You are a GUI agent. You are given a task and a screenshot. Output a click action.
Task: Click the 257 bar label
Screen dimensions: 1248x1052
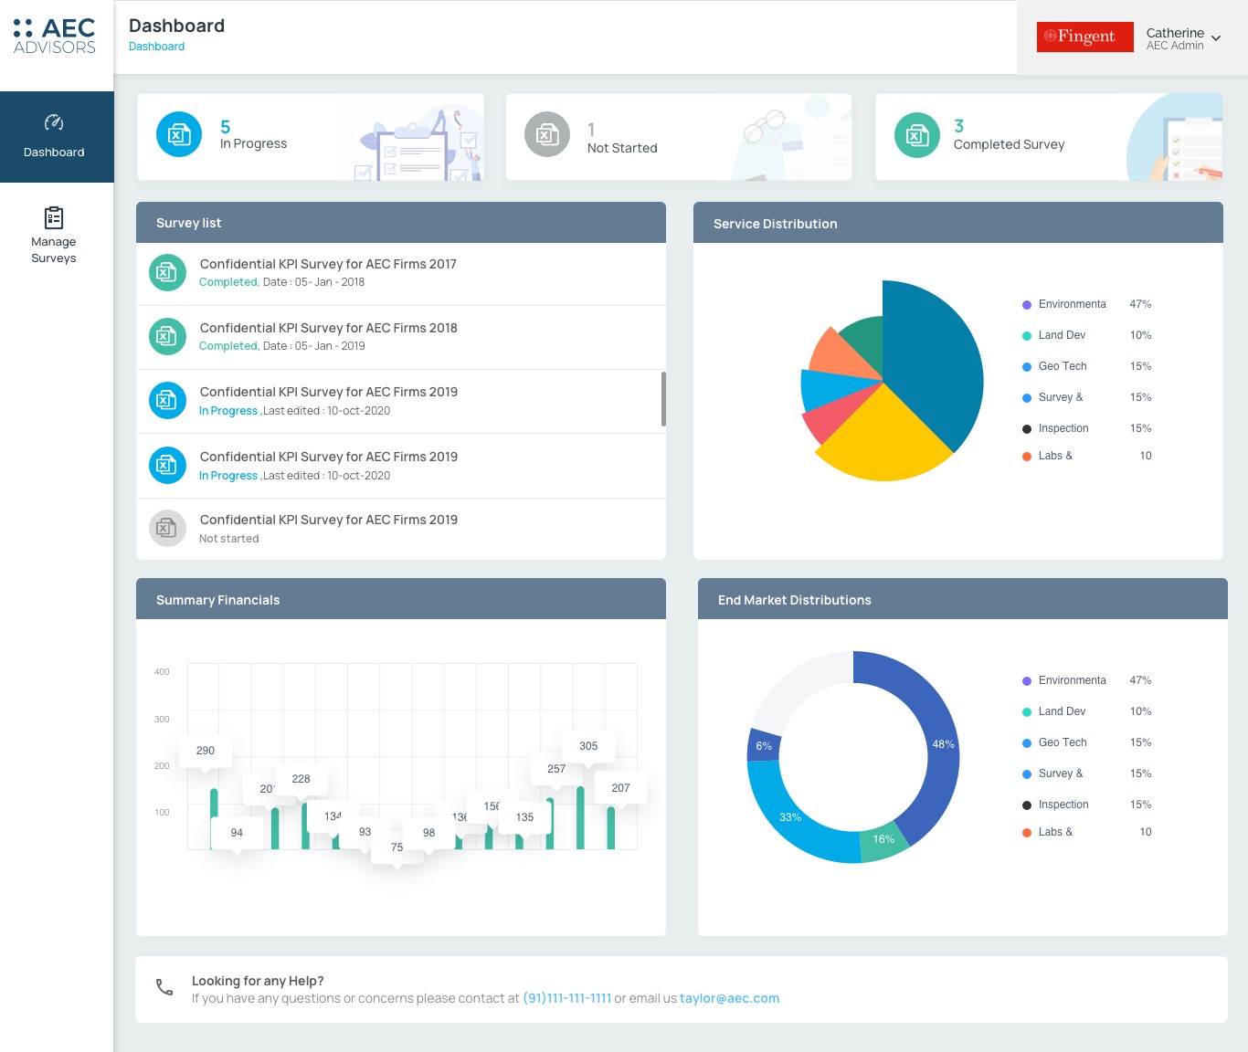[556, 769]
